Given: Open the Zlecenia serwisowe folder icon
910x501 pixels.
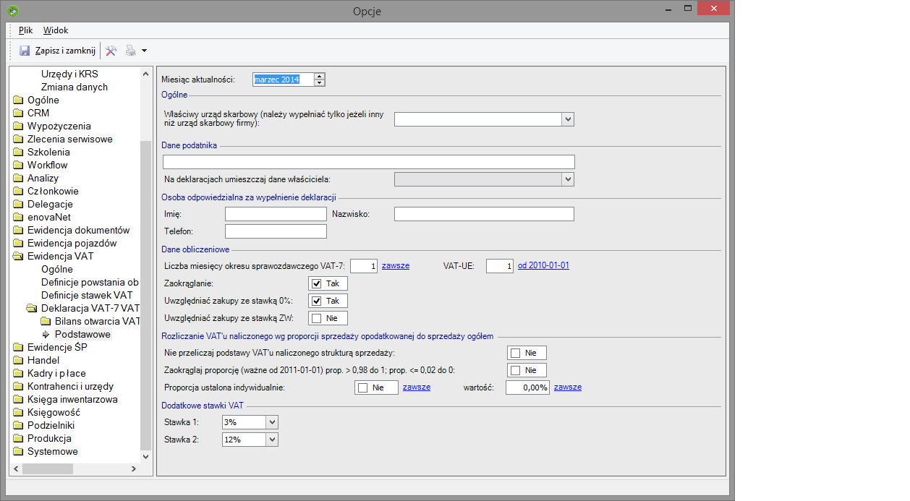Looking at the screenshot, I should [19, 140].
